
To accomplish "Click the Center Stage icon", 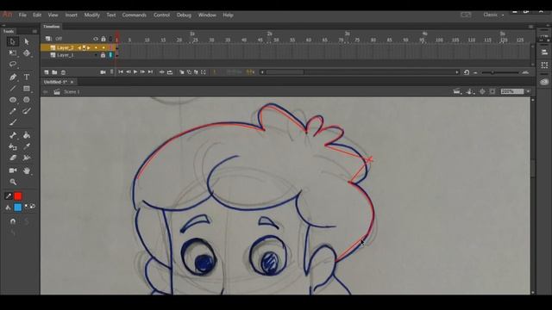I will [x=482, y=92].
